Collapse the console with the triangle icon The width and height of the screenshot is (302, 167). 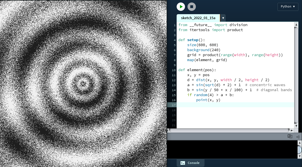coord(298,136)
